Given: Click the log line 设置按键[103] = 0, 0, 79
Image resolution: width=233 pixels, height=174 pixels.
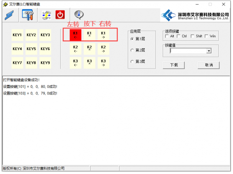Looking at the screenshot, I should [x=30, y=93].
